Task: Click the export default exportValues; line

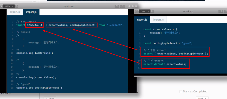Action: (x=165, y=64)
